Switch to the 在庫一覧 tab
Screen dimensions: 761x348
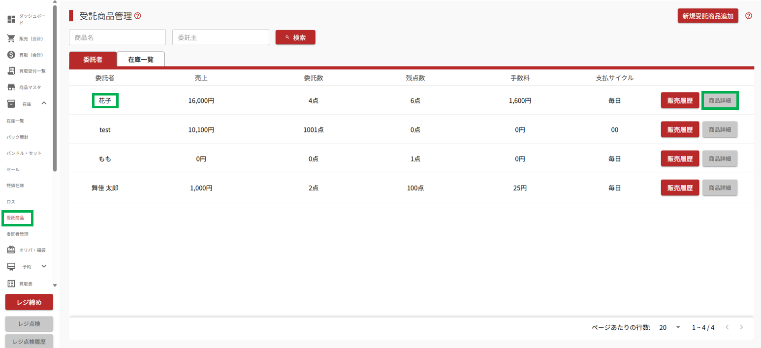pos(141,60)
